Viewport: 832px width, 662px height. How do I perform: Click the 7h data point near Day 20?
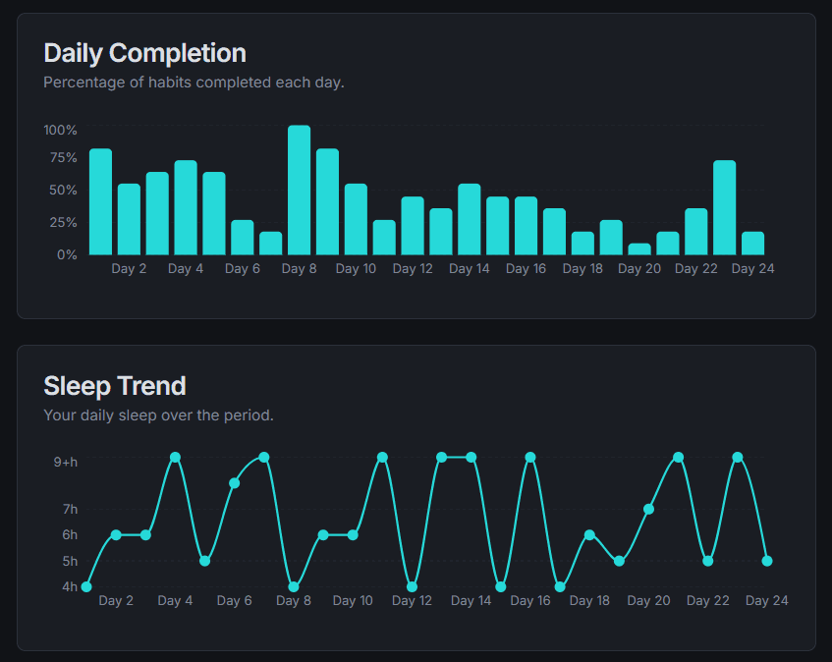coord(648,509)
